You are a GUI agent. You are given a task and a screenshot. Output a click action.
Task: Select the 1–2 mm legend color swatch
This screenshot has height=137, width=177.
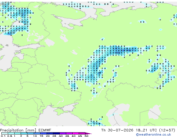tap(18, 133)
